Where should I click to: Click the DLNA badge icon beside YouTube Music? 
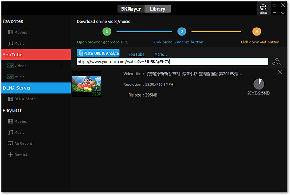coord(10,77)
